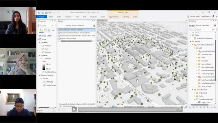The height and width of the screenshot is (123, 218).
Task: Switch to the View ribbon tab
Action: coord(77,17)
